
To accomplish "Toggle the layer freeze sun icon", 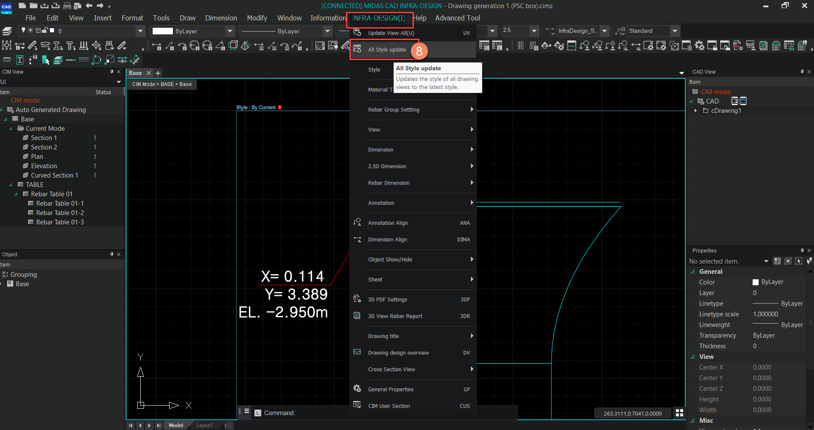I will [30, 30].
